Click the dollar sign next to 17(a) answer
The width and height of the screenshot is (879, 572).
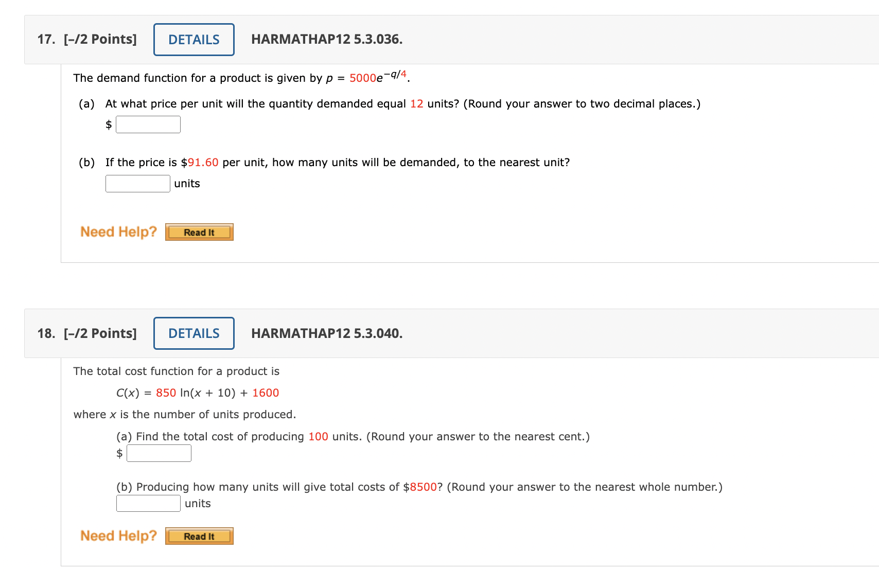[108, 124]
